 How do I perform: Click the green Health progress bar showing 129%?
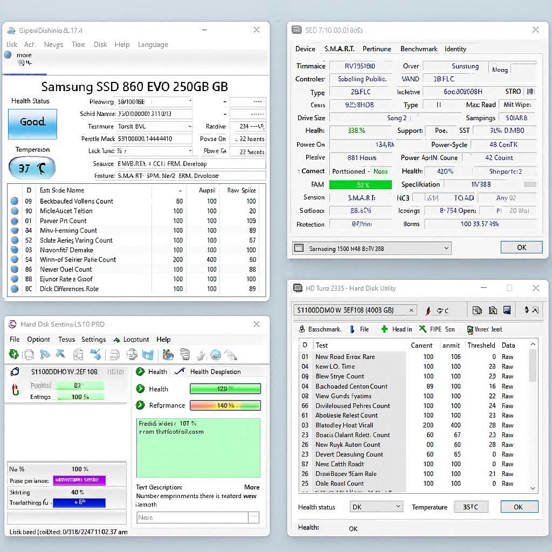coord(225,389)
